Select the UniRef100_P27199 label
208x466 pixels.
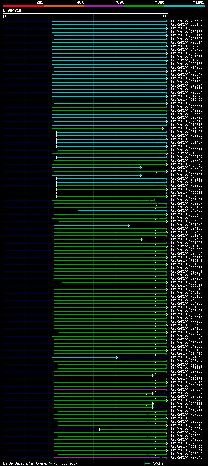click(x=187, y=157)
